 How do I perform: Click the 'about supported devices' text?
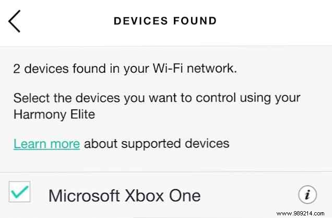coord(157,143)
